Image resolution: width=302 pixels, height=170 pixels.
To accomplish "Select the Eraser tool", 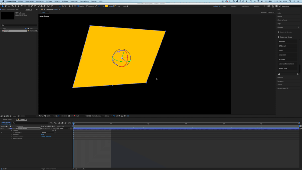I will point(44,6).
